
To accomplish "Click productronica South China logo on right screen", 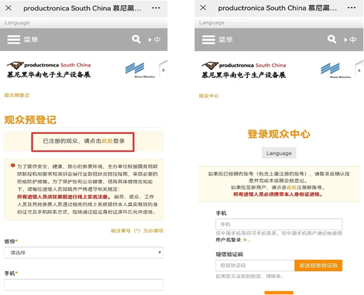I will pyautogui.click(x=244, y=70).
